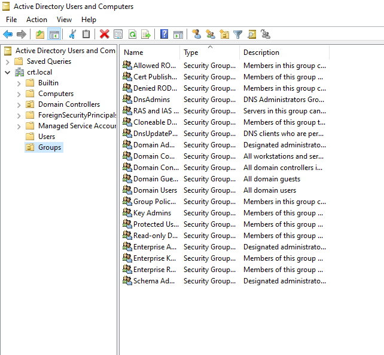Viewport: 384px width, 355px height.
Task: Select the Denied ROD... group row
Action: [224, 88]
